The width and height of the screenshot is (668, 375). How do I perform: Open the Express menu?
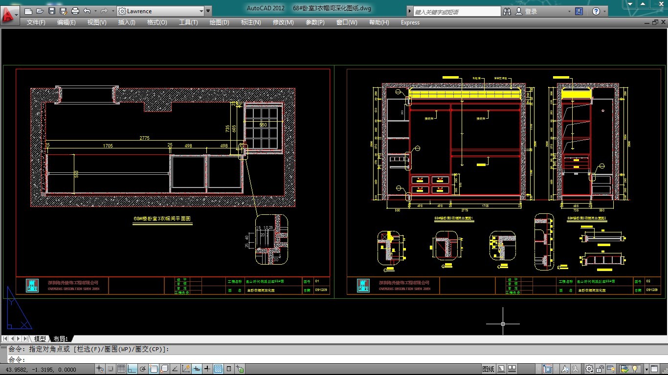pos(410,22)
